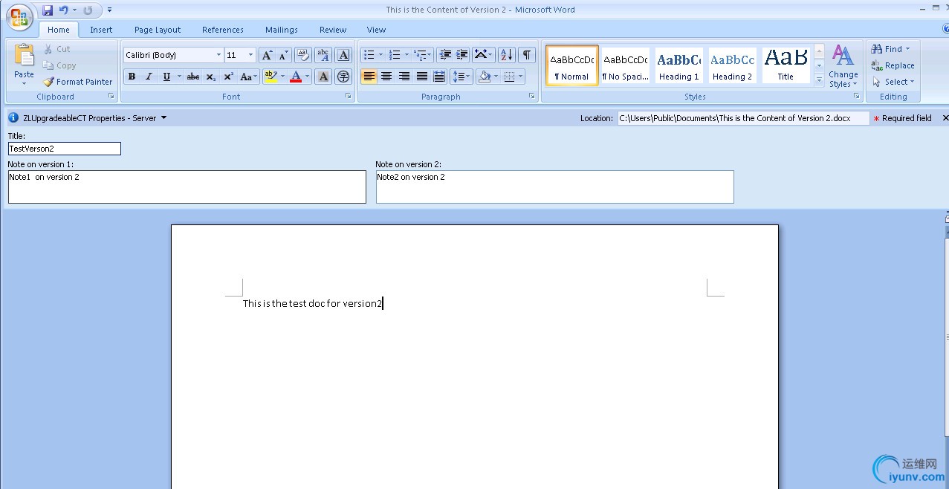Viewport: 949px width, 489px height.
Task: Apply superscript formatting
Action: pos(229,77)
